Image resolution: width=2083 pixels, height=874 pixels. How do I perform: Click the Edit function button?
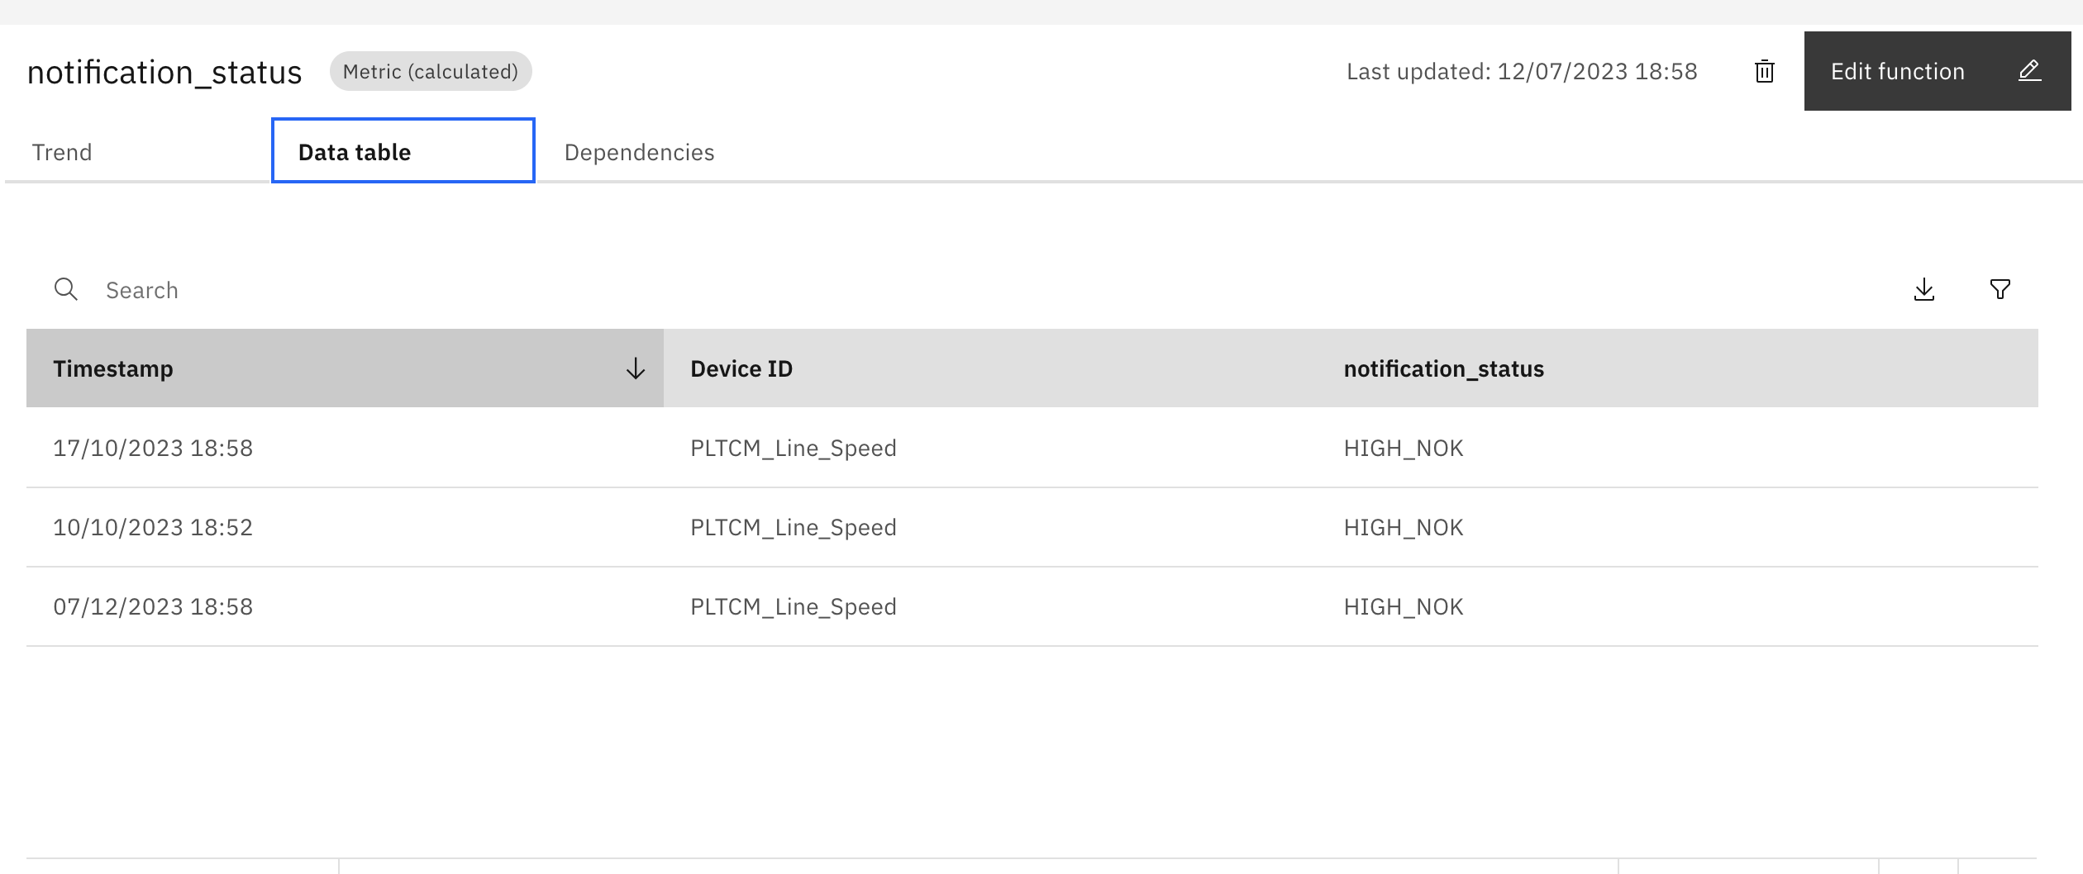click(1897, 72)
